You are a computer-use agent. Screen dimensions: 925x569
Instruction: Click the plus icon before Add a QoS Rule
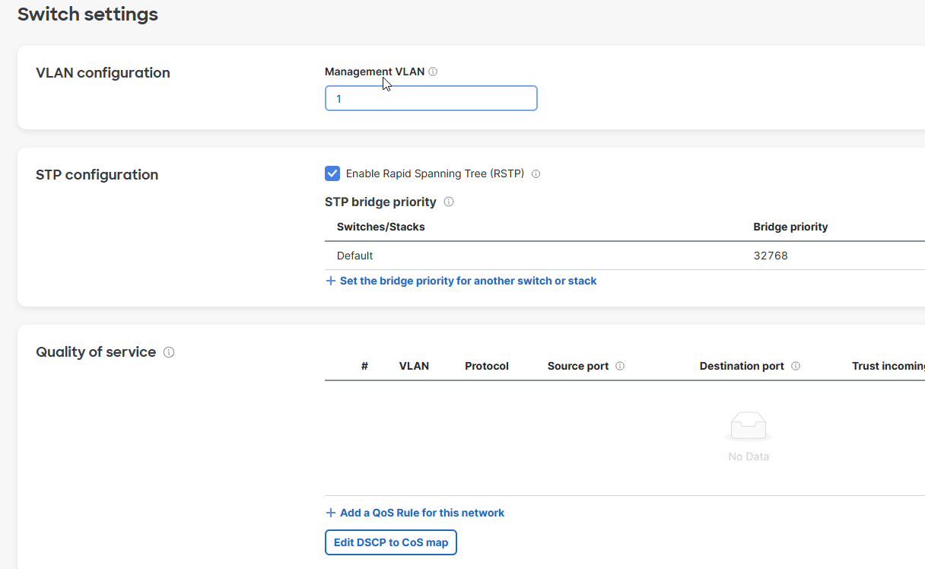[x=330, y=512]
